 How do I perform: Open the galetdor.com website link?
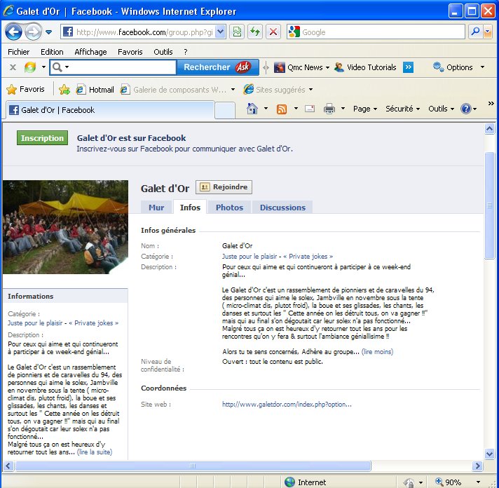pyautogui.click(x=287, y=405)
